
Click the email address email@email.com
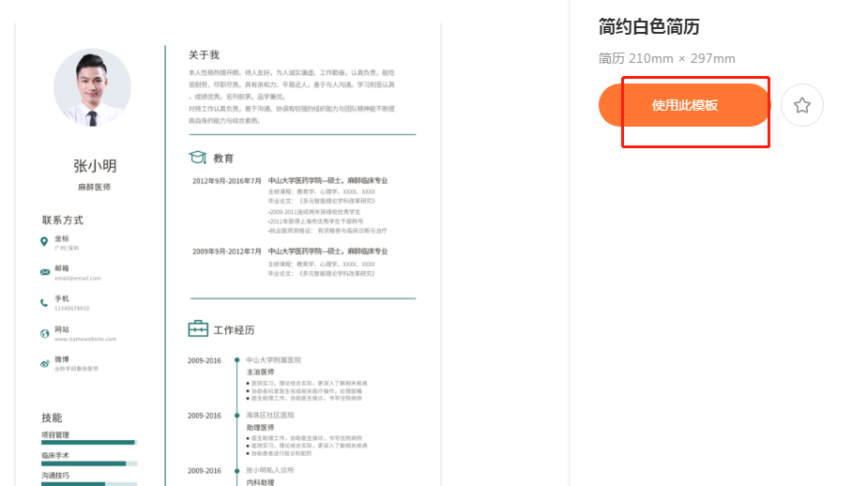78,278
